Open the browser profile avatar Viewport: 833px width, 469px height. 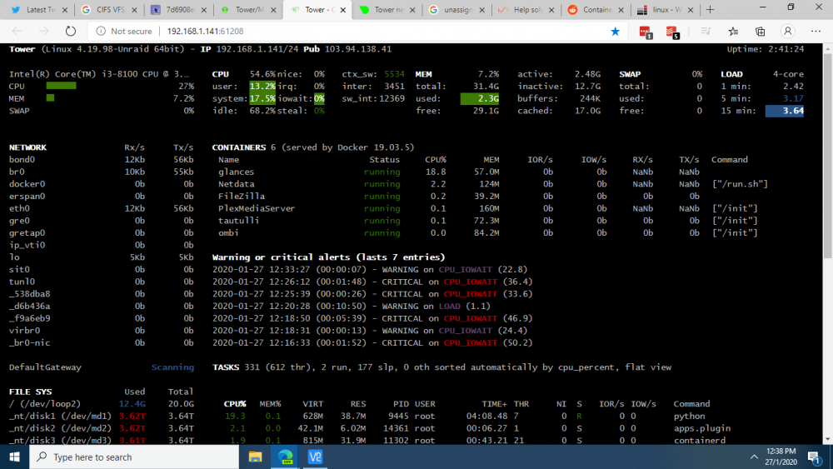pos(788,32)
